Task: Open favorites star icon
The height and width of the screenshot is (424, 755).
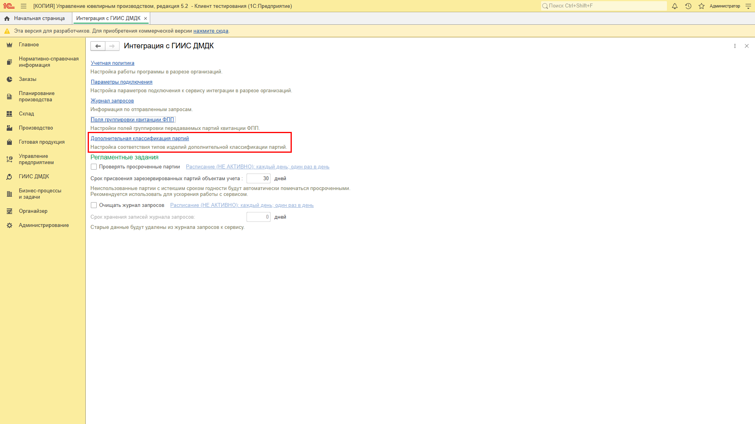Action: (x=702, y=6)
